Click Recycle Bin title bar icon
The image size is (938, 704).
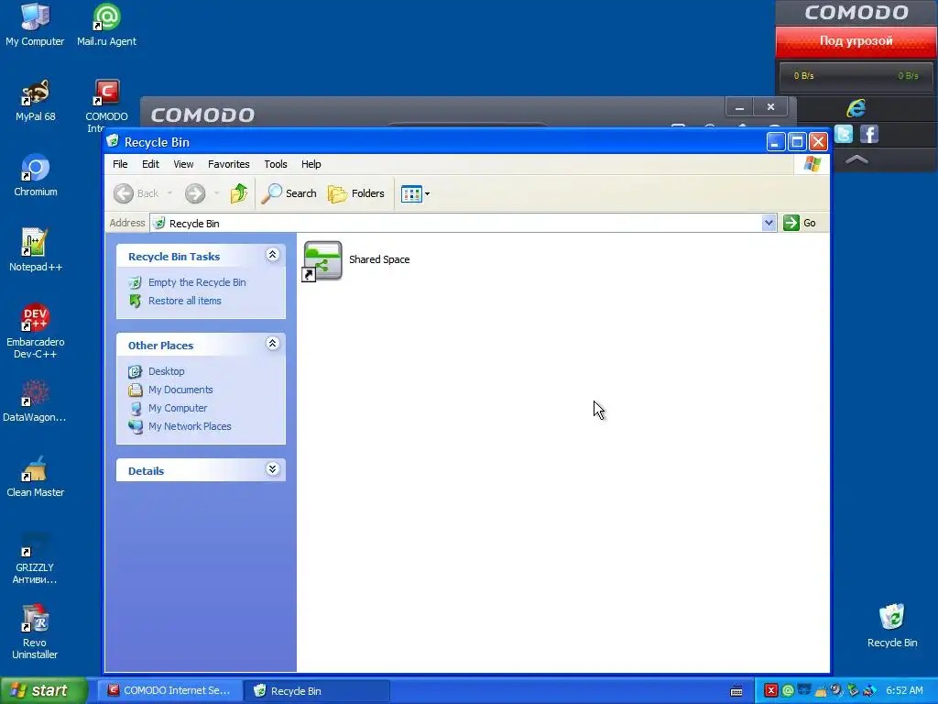(x=113, y=141)
